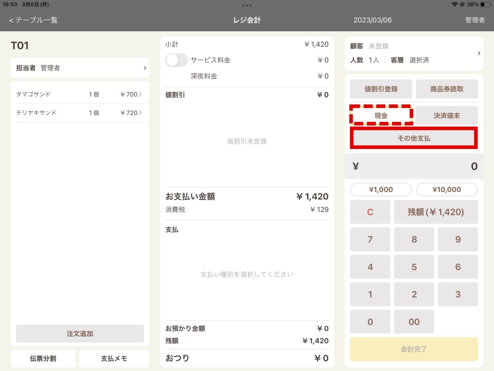
Task: Tap keypad number 8
Action: tap(414, 239)
